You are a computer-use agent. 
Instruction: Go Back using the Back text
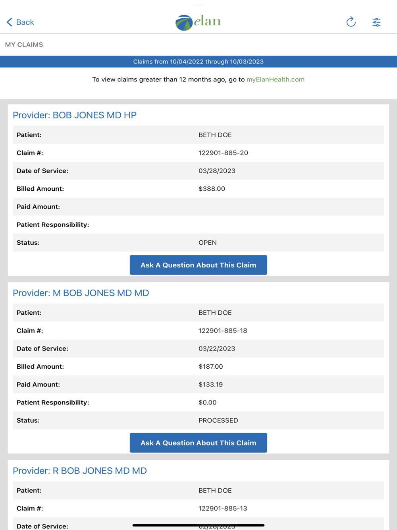point(25,22)
